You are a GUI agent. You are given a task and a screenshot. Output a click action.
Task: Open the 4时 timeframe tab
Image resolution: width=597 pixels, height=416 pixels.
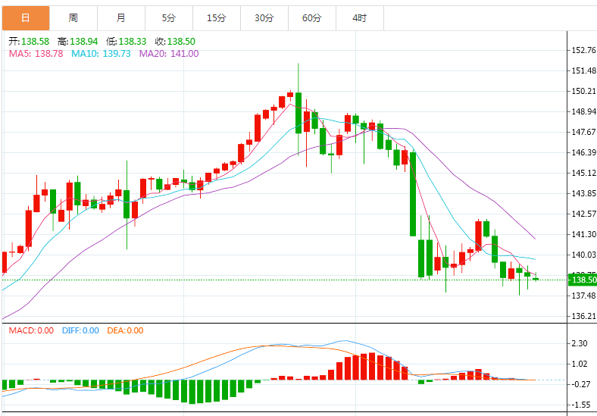coord(360,18)
